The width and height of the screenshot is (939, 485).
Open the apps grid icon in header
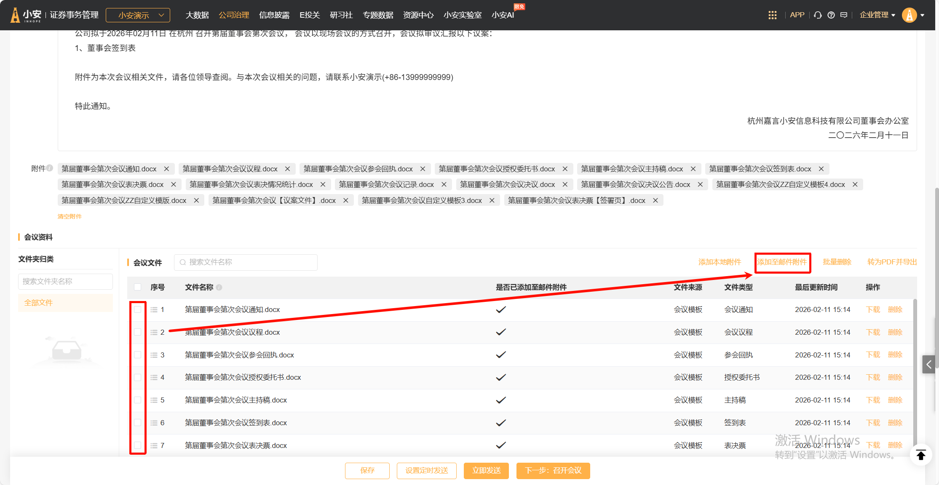pyautogui.click(x=772, y=15)
